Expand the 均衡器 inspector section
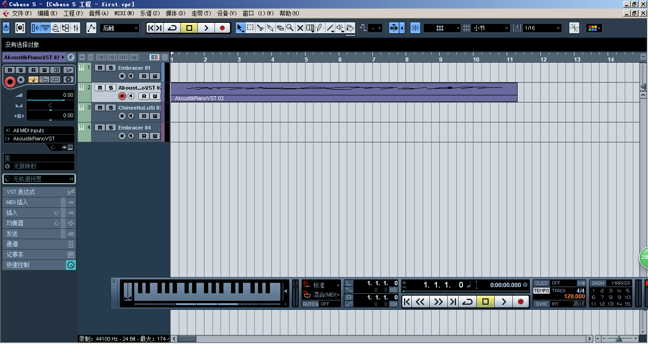This screenshot has width=648, height=344. [x=39, y=223]
